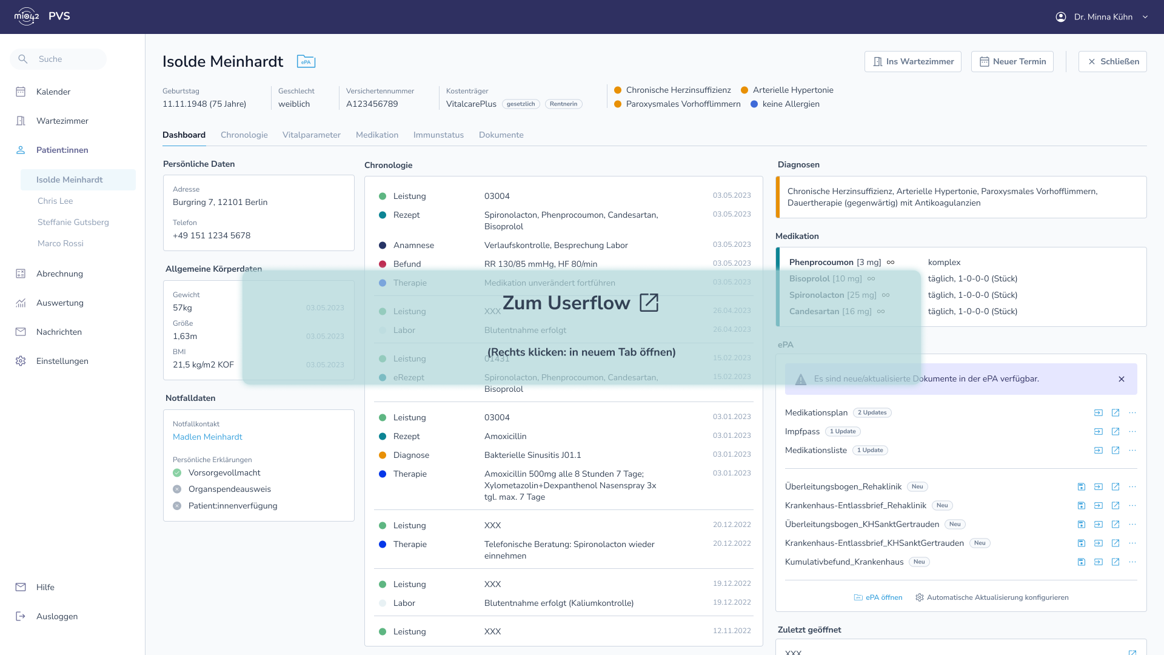Toggle the Patient:innenverfügung status indicator
The image size is (1164, 655).
click(177, 506)
